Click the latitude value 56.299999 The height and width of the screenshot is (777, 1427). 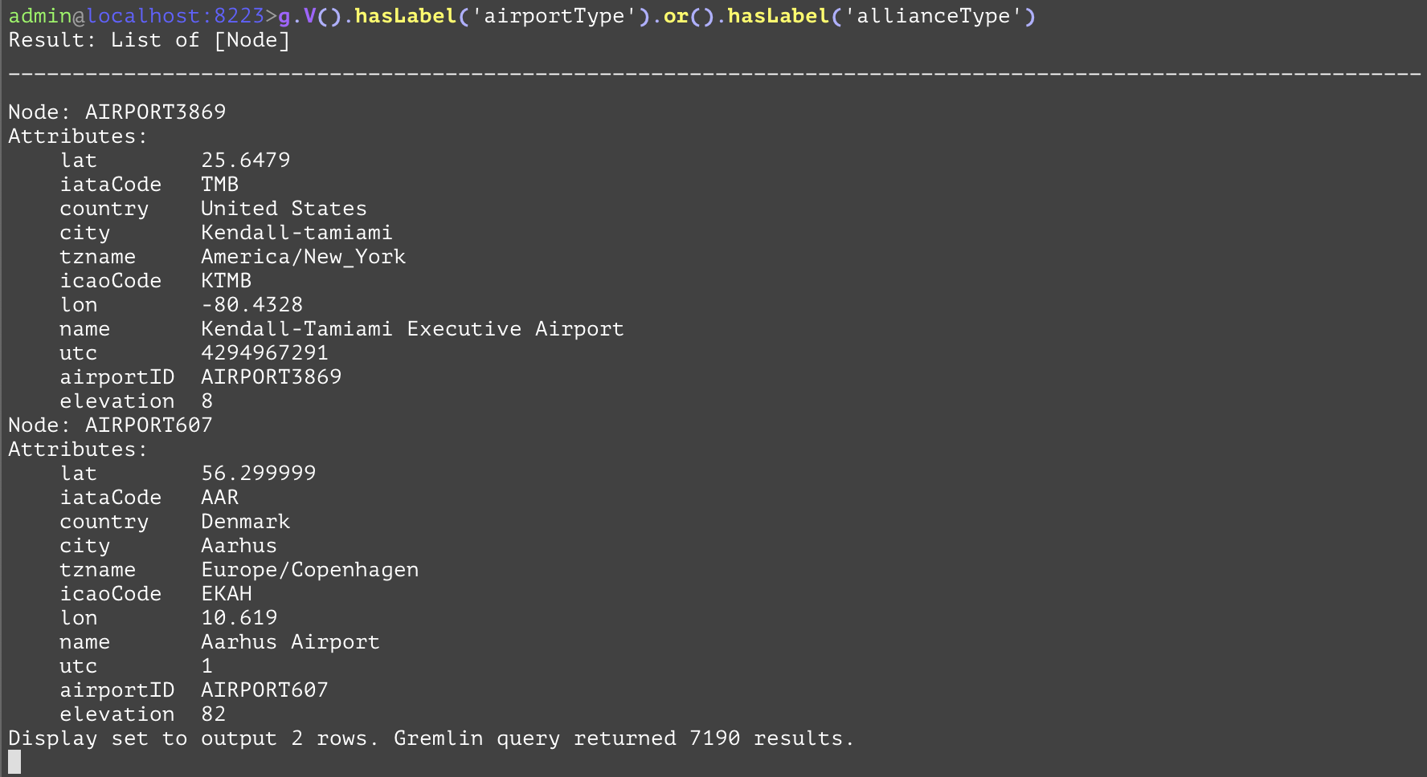pos(258,473)
